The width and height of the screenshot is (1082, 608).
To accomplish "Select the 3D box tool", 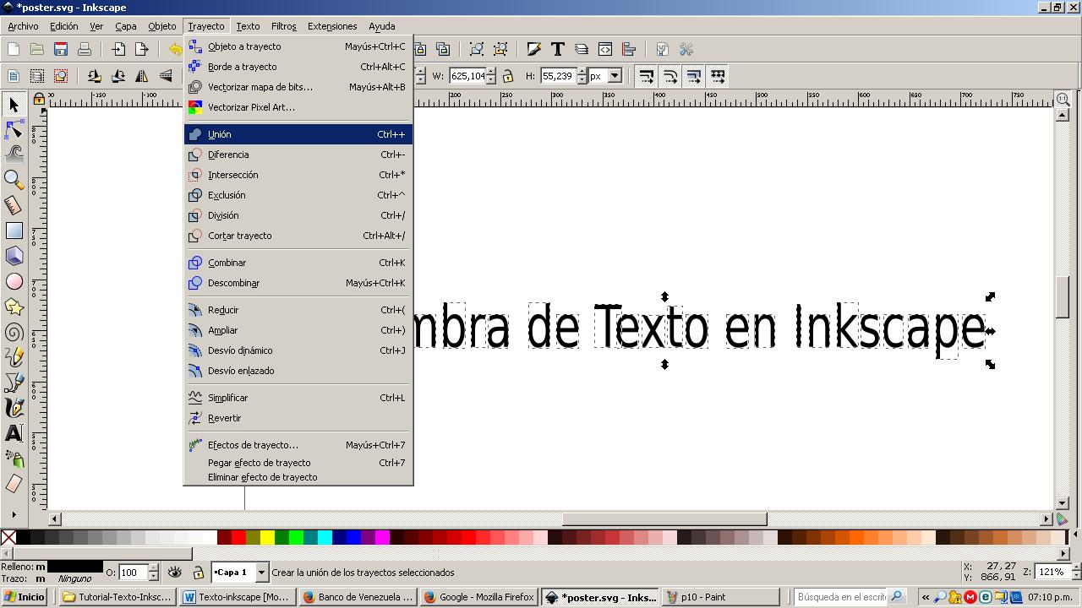I will click(14, 256).
